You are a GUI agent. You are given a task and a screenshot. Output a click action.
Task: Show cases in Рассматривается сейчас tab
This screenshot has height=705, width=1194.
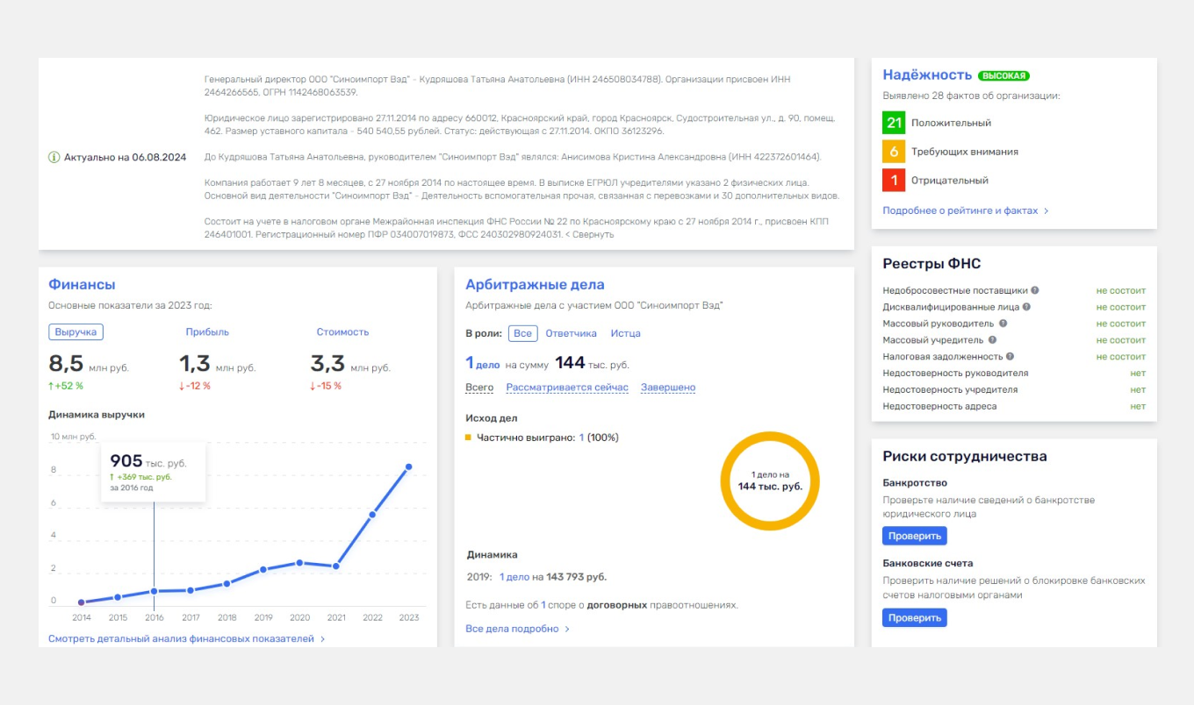tap(567, 388)
